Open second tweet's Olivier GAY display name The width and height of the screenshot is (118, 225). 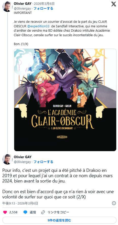[x=23, y=157]
